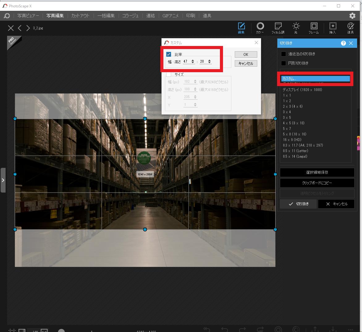Click the help icon in 切り抜き panel
The width and height of the screenshot is (362, 332).
point(343,43)
